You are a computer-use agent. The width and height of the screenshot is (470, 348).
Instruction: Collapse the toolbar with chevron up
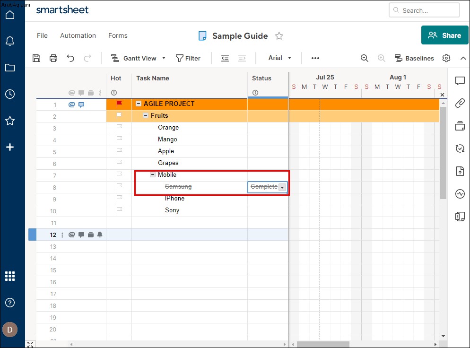[x=463, y=58]
